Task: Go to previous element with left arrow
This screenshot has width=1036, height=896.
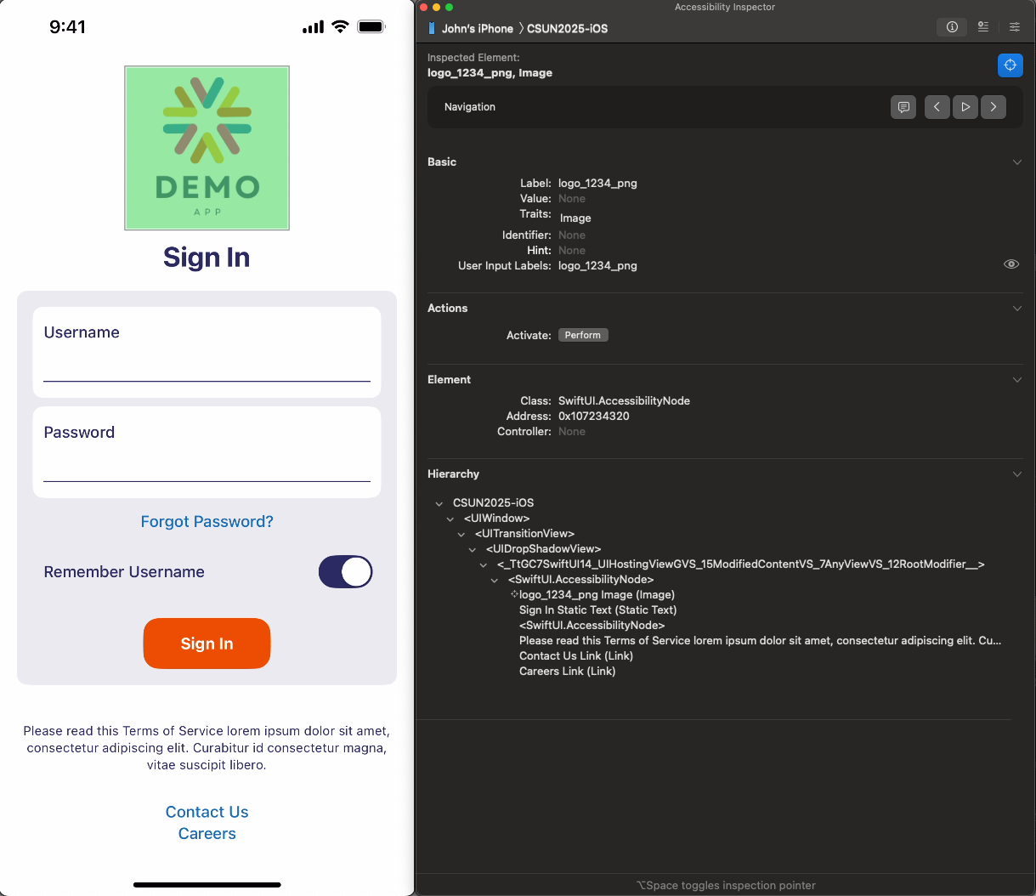Action: (x=937, y=107)
